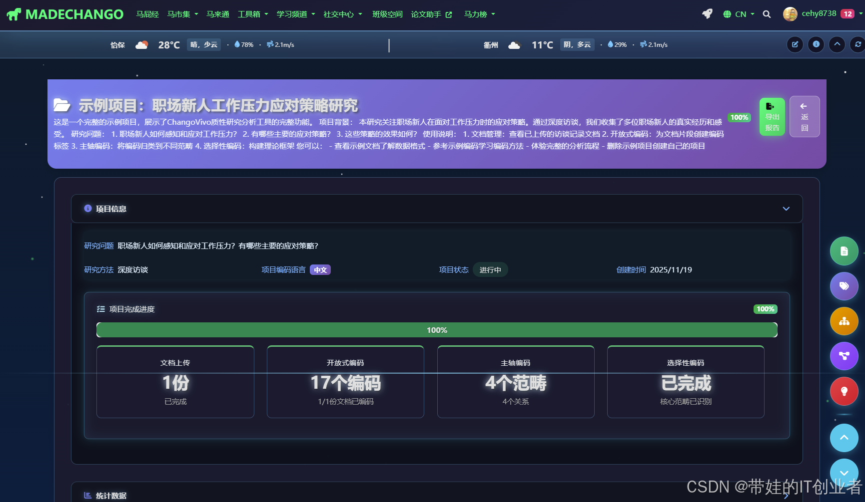The width and height of the screenshot is (865, 502).
Task: Click the purple selective coding network icon
Action: coord(845,356)
